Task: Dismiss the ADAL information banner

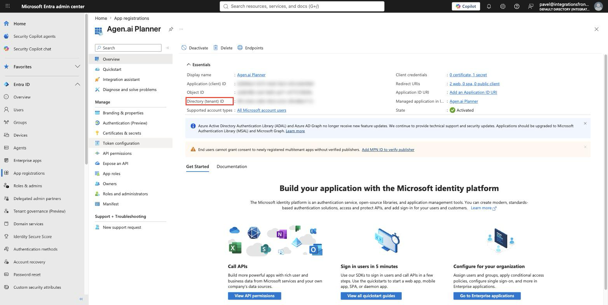Action: tap(585, 123)
